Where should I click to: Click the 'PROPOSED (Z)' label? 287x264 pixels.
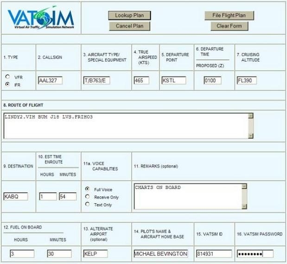pos(210,66)
